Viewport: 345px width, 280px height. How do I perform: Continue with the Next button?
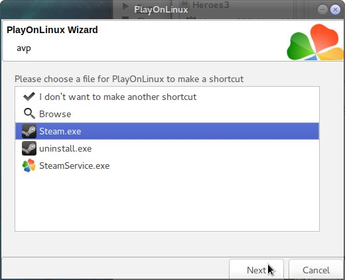click(256, 269)
